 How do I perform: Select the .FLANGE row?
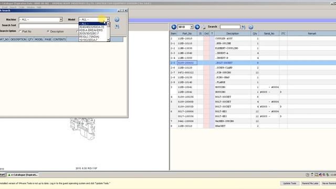tap(253, 82)
